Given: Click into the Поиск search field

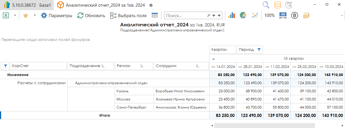Looking at the screenshot, I should (185, 15).
